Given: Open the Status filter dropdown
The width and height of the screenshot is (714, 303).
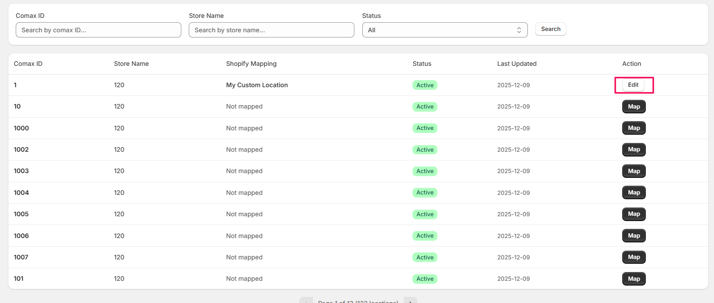Looking at the screenshot, I should pos(444,30).
